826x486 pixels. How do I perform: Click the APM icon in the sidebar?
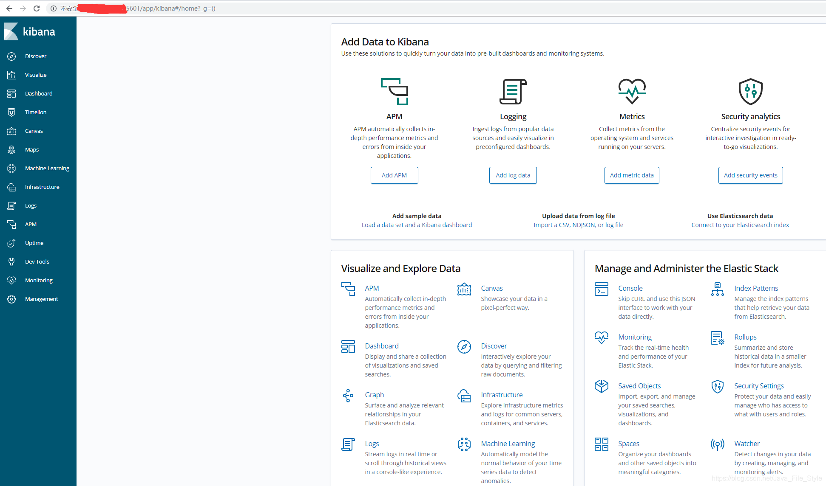click(11, 225)
